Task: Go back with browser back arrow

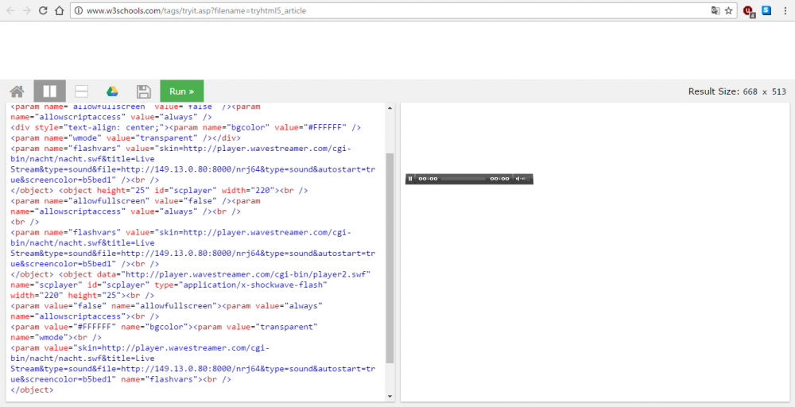Action: (x=10, y=10)
